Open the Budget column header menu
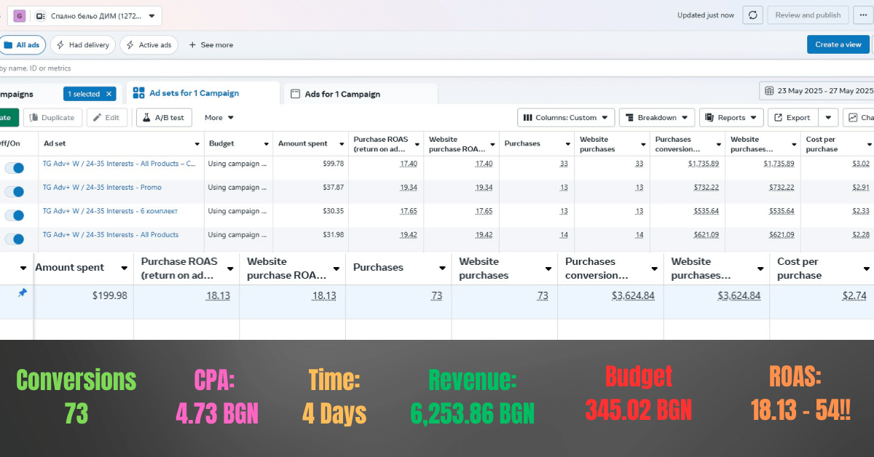 tap(265, 144)
